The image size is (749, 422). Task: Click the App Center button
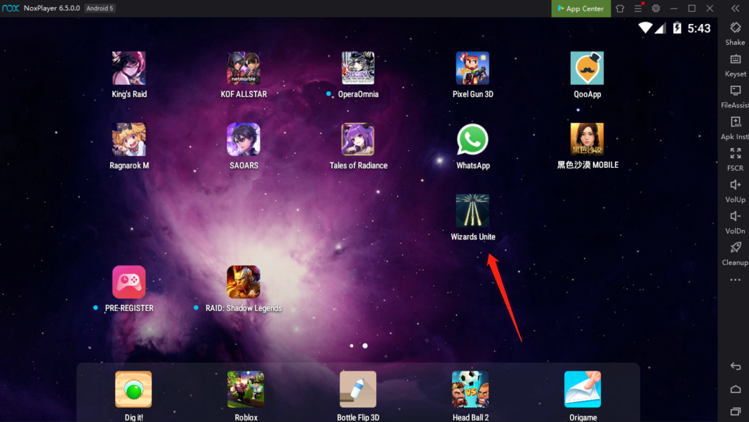[x=581, y=8]
